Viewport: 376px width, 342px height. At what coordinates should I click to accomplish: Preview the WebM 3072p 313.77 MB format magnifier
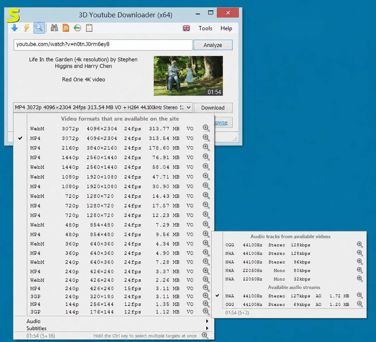[x=206, y=128]
